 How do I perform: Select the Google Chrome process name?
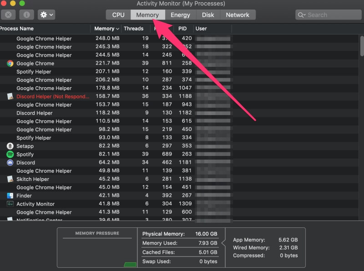click(x=35, y=63)
